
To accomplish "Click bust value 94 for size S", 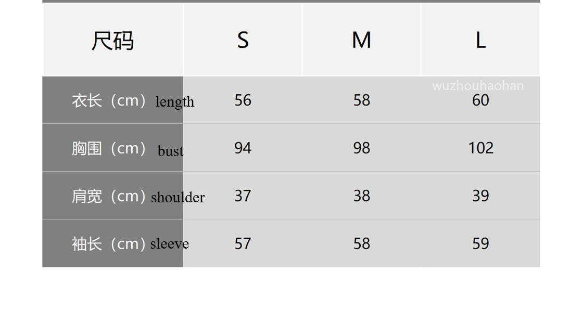I will [x=243, y=148].
